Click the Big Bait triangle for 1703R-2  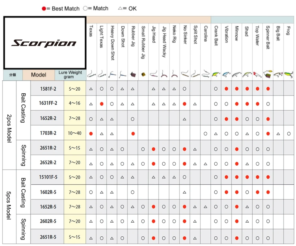tap(278, 134)
